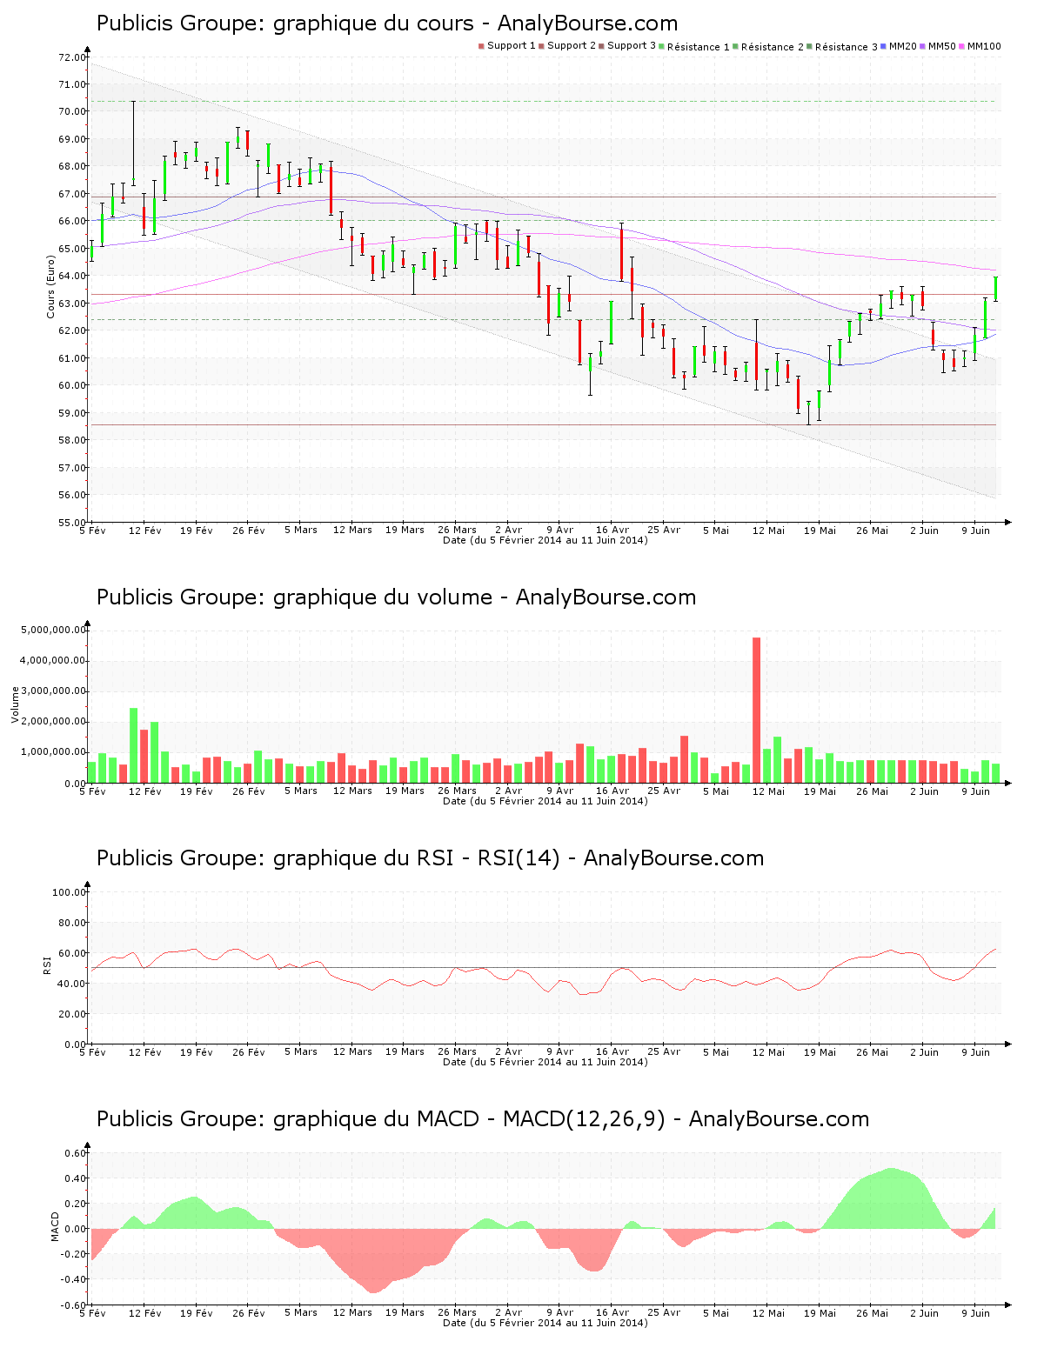The image size is (1044, 1348).
Task: Click the volume chart title
Action: click(x=396, y=597)
